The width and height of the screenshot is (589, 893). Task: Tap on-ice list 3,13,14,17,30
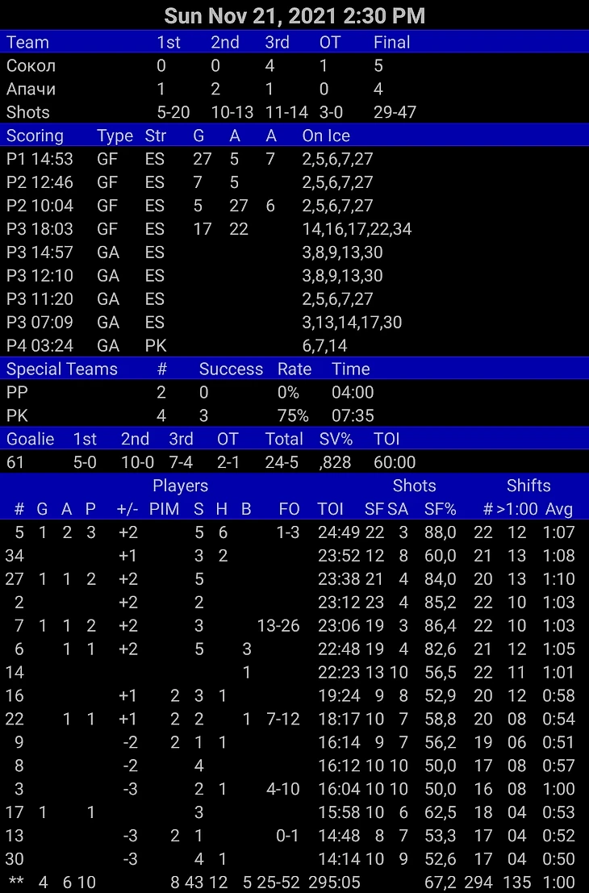(352, 323)
